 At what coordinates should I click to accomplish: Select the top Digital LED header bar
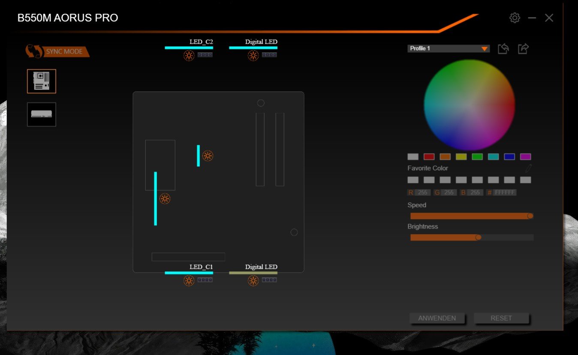tap(253, 48)
